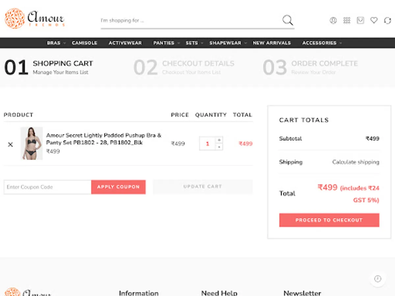Open the Panties menu

click(164, 43)
